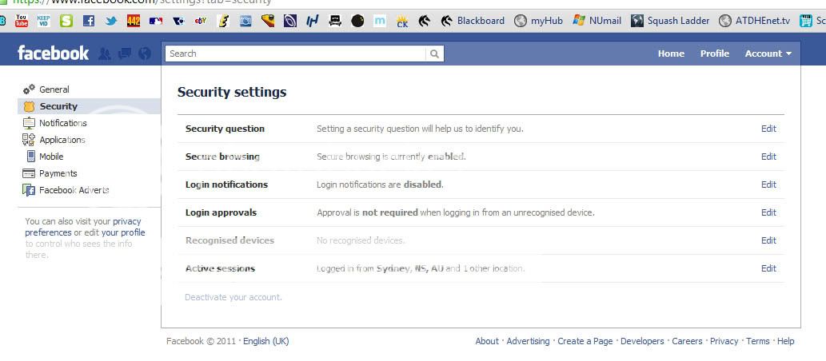The image size is (826, 361).
Task: Expand the Account dropdown menu
Action: 768,54
